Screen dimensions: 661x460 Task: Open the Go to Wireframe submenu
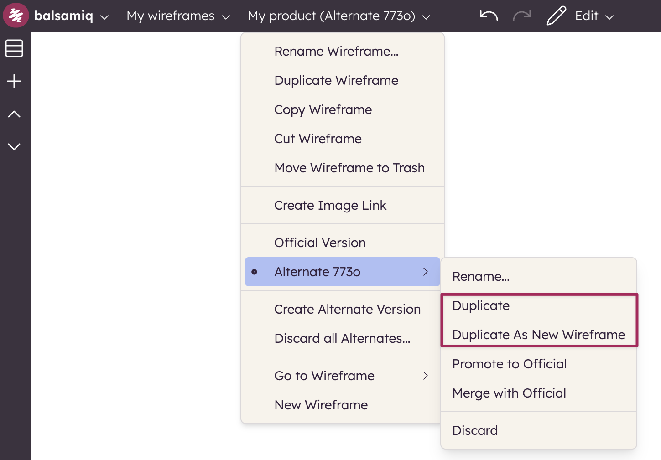pos(343,376)
